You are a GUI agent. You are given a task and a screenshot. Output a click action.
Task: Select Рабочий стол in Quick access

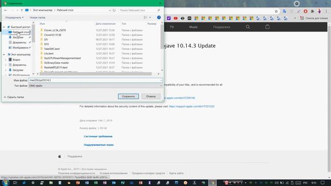pos(19,32)
